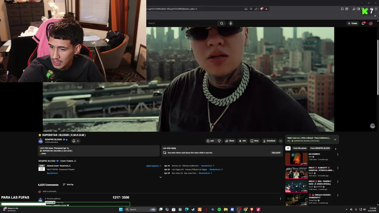The width and height of the screenshot is (379, 213).
Task: Open the SIEMPRE BLESSD channel name
Action: 53,140
